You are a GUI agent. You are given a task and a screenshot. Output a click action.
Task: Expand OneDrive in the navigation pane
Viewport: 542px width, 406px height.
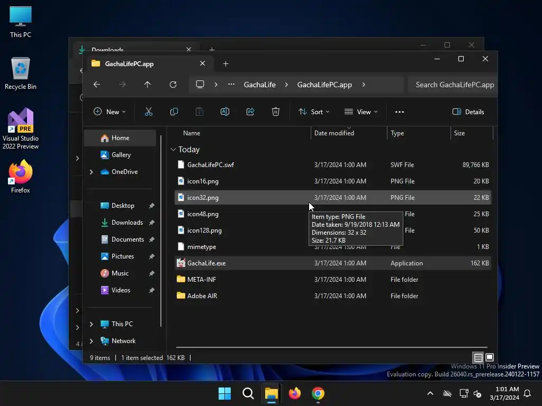(x=91, y=172)
